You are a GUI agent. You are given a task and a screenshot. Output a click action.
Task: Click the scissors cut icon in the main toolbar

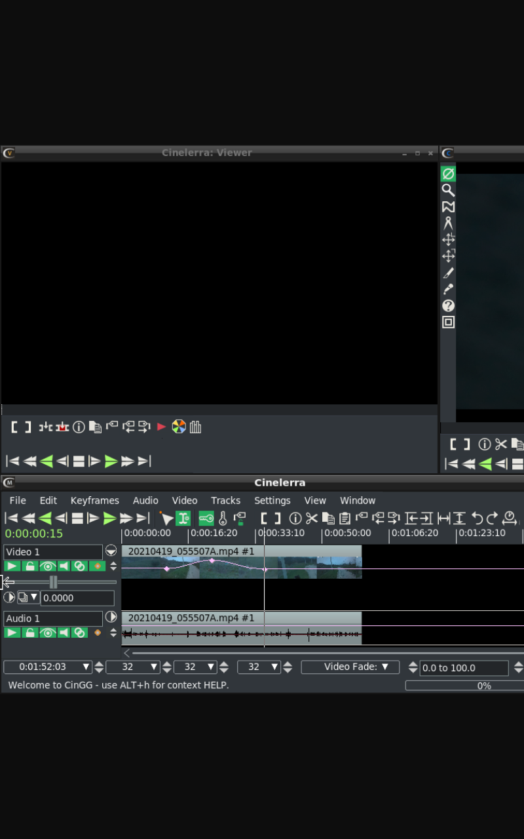[x=312, y=518]
